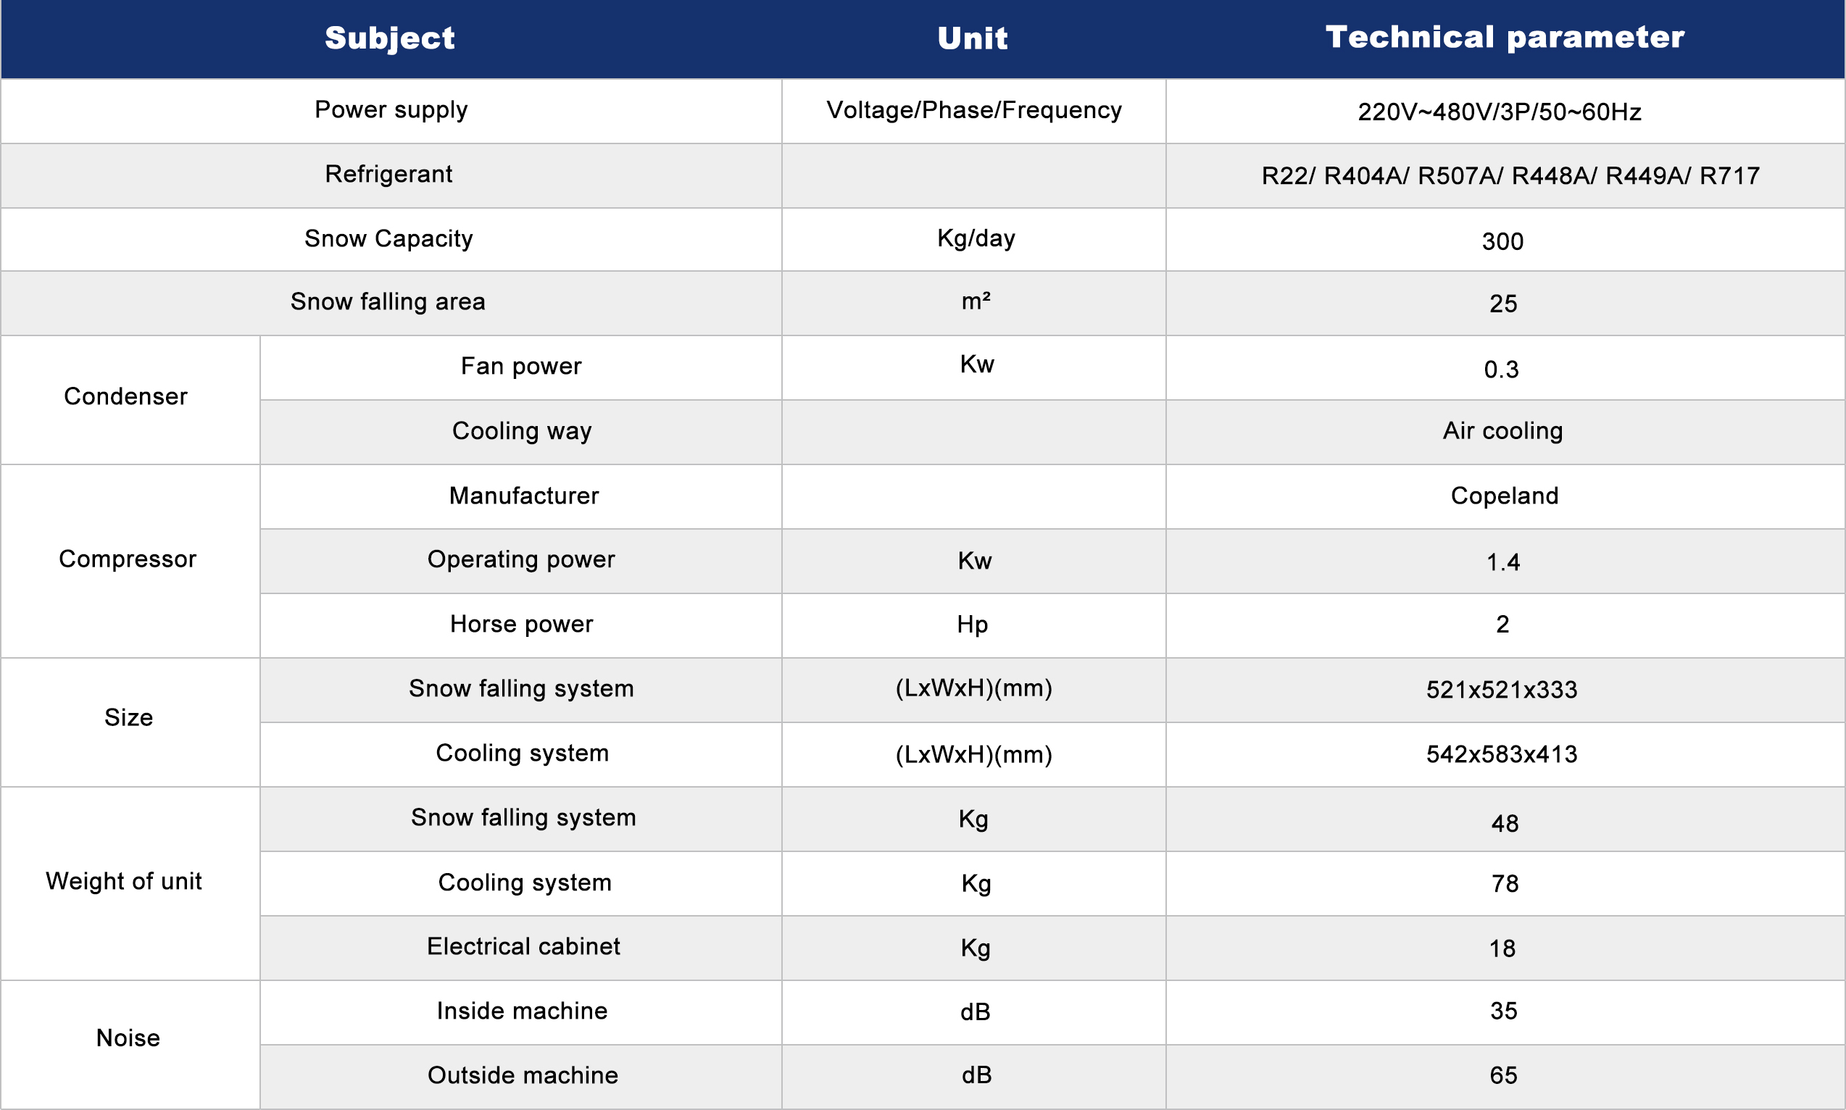
Task: Select the Horse power row label
Action: click(x=521, y=625)
